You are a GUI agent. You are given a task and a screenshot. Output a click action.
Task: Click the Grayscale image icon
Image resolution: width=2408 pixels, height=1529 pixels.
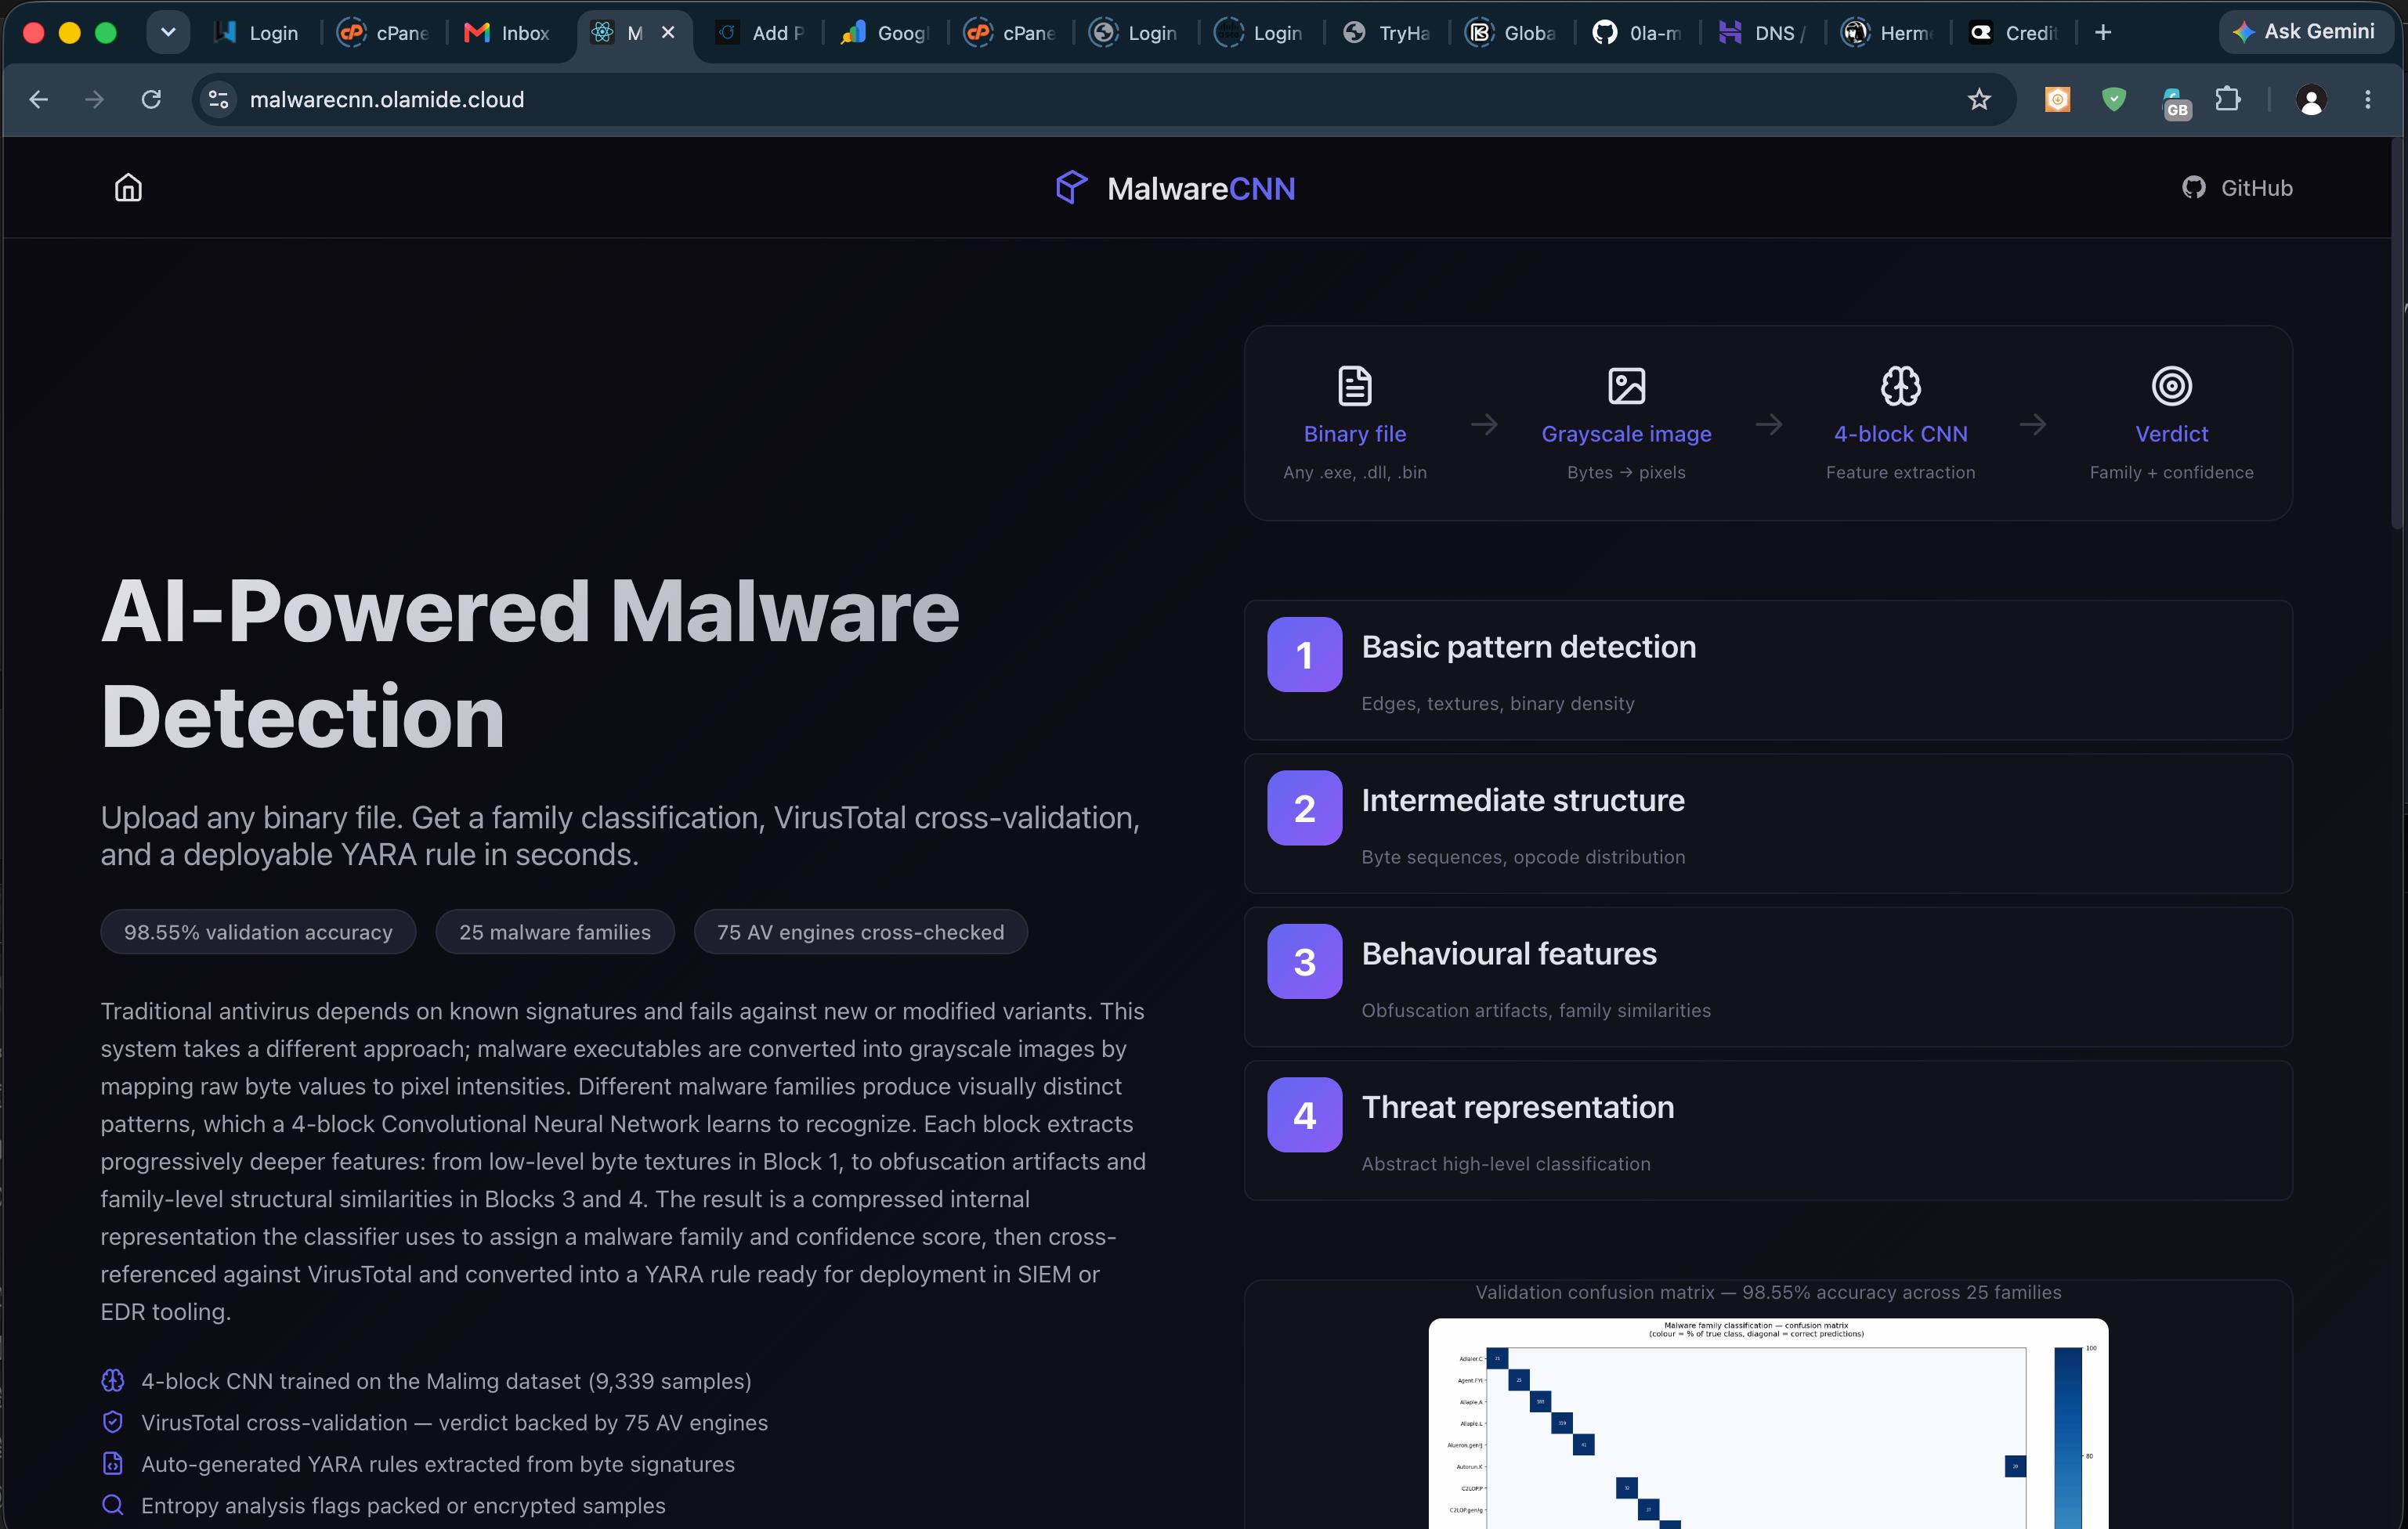[x=1626, y=386]
